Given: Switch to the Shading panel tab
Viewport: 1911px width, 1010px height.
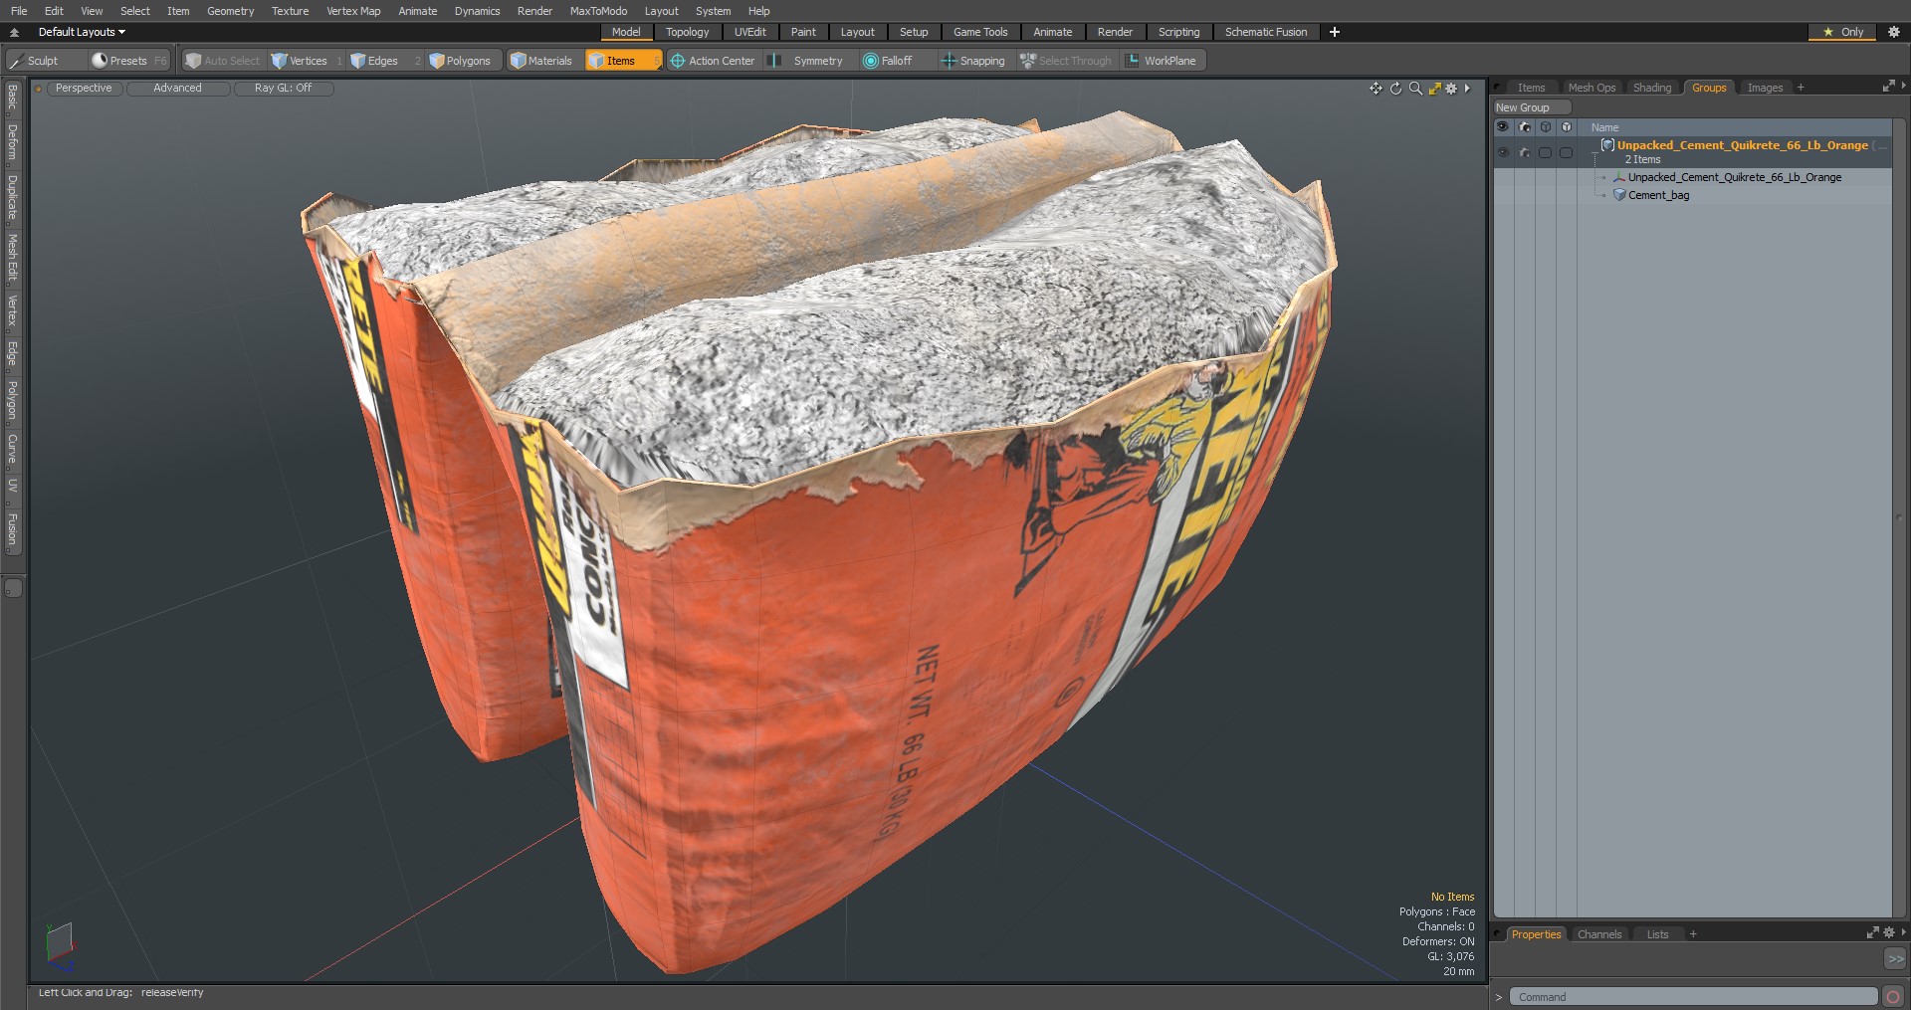Looking at the screenshot, I should point(1652,88).
